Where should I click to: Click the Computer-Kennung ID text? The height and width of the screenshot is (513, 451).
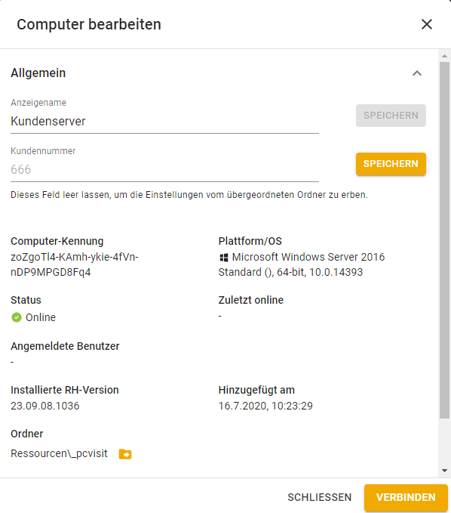click(75, 264)
